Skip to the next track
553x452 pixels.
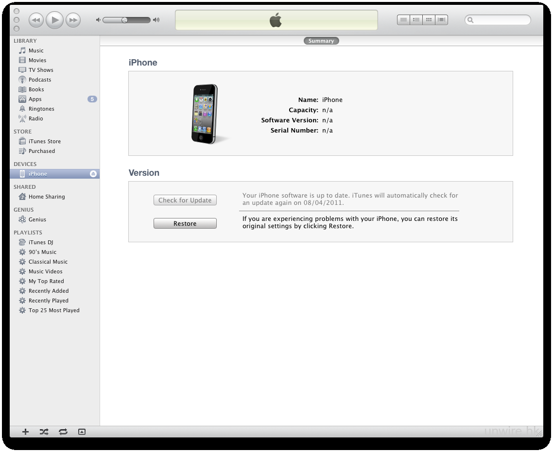(x=73, y=20)
